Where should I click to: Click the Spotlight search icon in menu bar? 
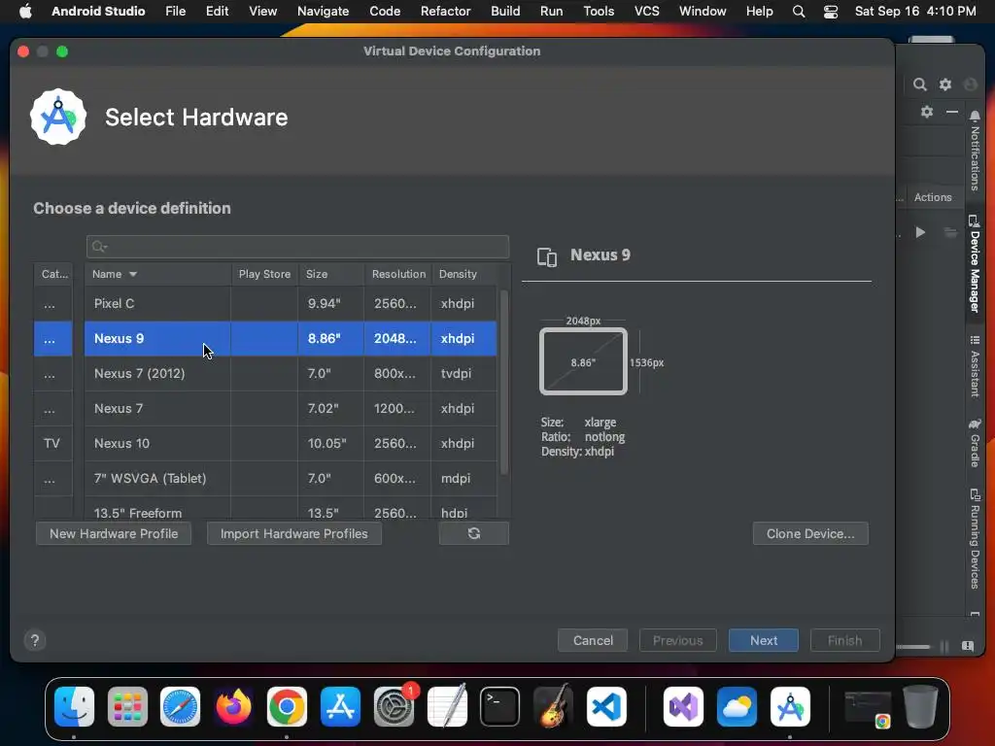[799, 12]
